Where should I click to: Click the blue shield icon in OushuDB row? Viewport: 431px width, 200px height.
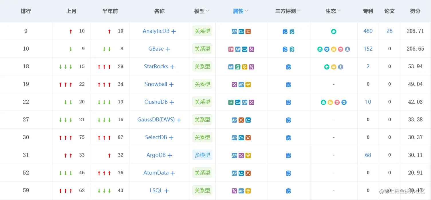click(344, 102)
